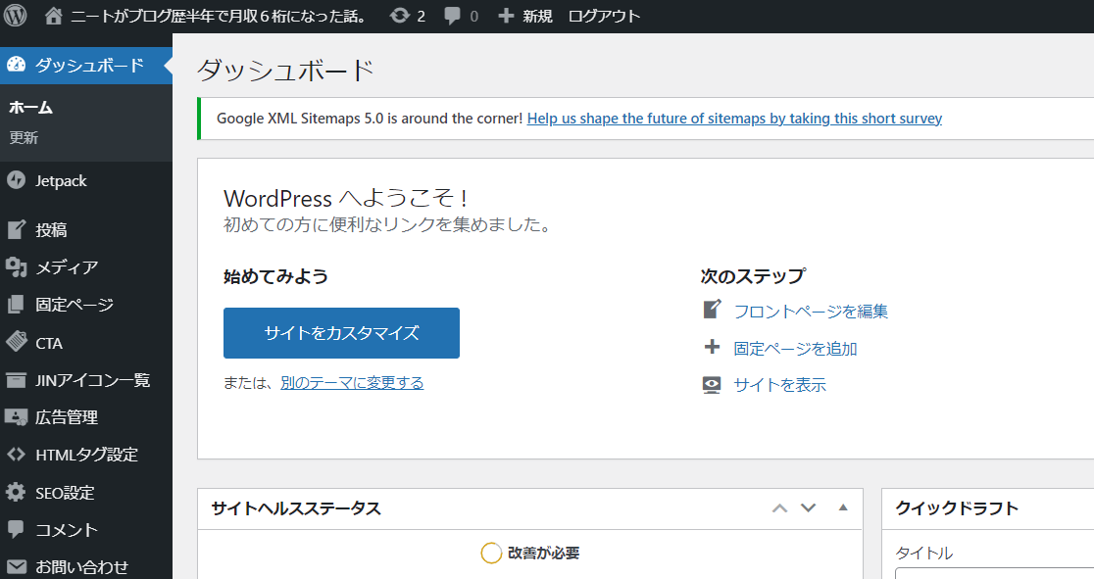Click the edit icon beside フロントページを編集
Screen dimensions: 1094x579
click(712, 309)
